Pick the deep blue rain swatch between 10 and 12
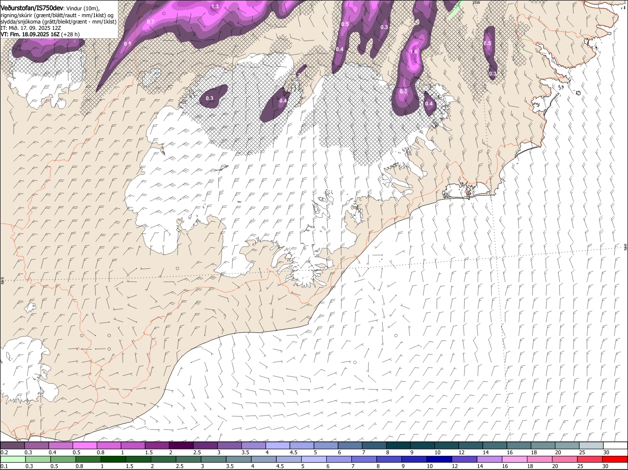The width and height of the screenshot is (628, 470). coord(439,459)
